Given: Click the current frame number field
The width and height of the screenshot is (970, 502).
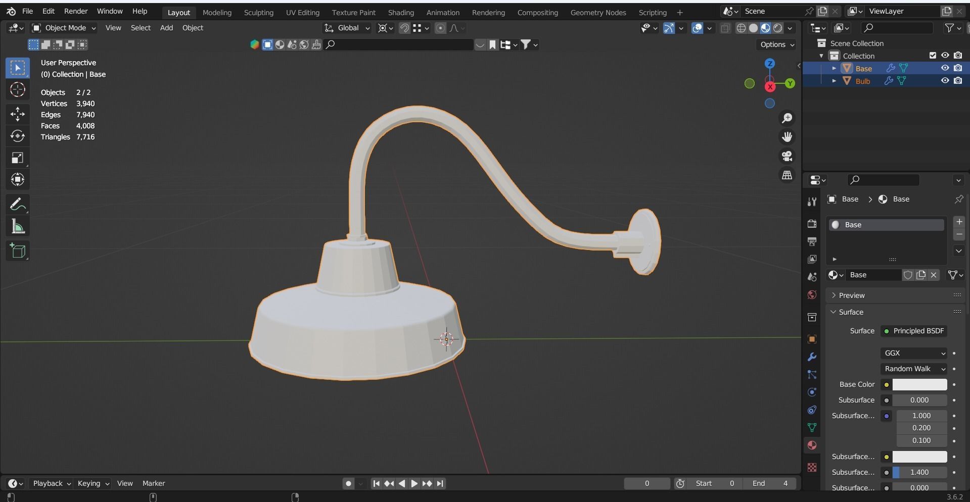Looking at the screenshot, I should point(647,484).
